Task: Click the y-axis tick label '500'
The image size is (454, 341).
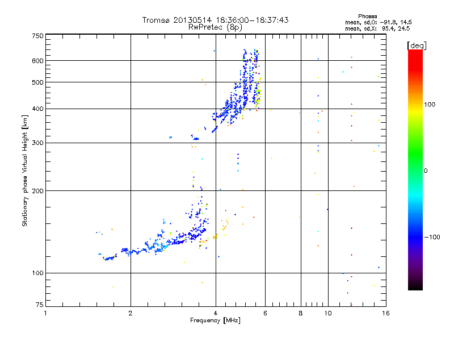Action: point(37,82)
